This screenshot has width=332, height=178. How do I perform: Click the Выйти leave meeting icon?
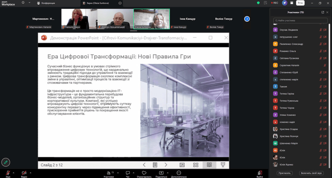point(260,173)
